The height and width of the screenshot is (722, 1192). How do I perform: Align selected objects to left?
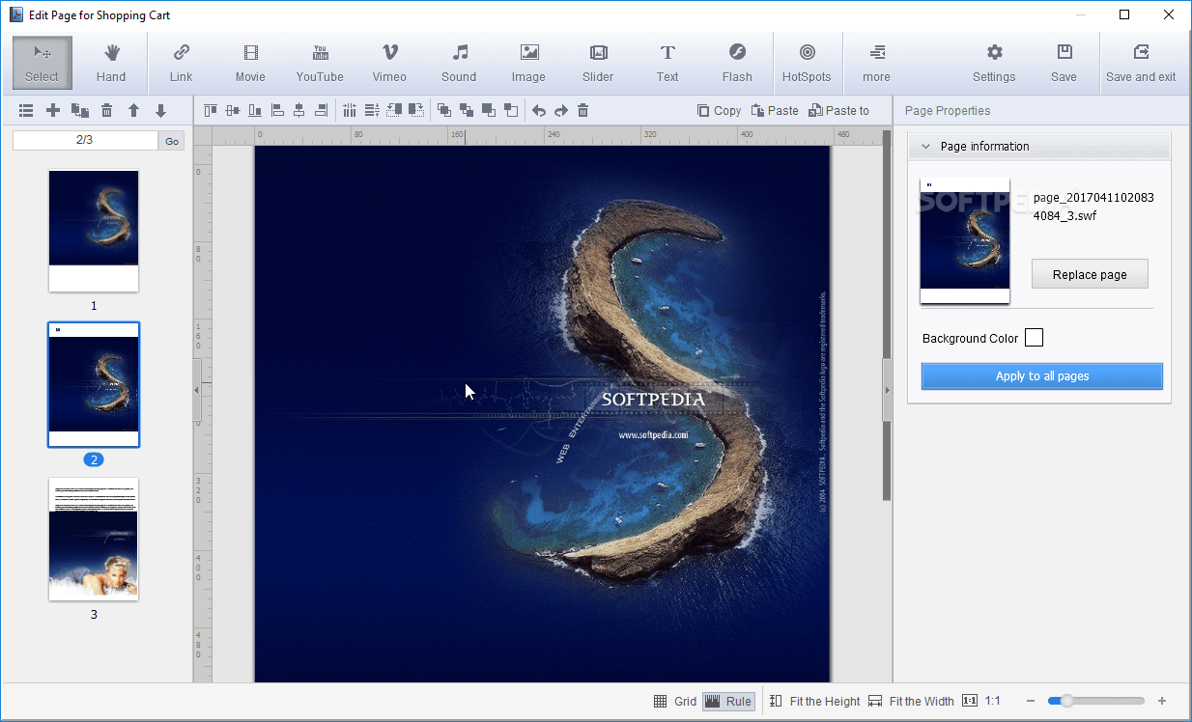coord(277,111)
